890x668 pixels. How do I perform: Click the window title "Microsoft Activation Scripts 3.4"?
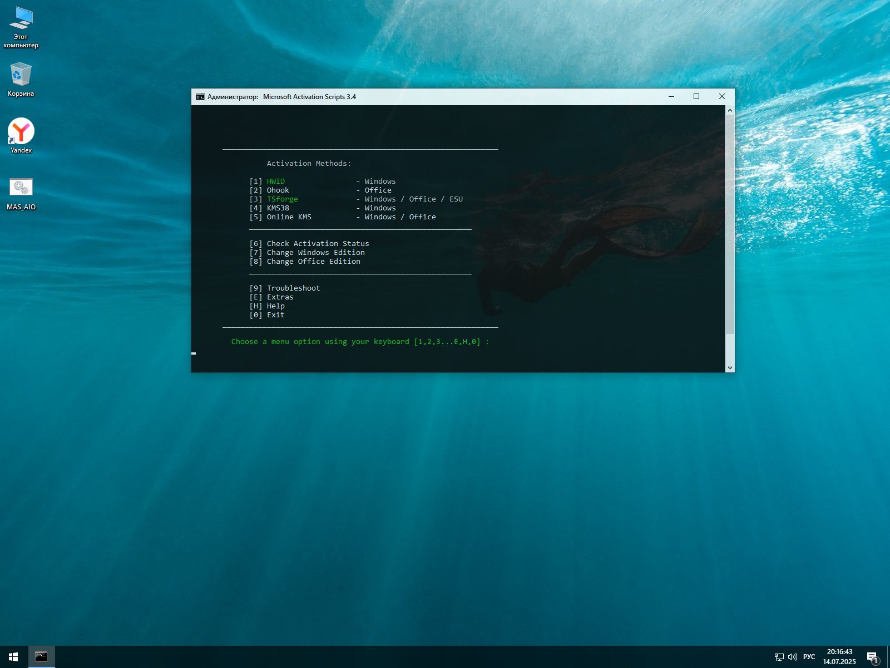[309, 97]
